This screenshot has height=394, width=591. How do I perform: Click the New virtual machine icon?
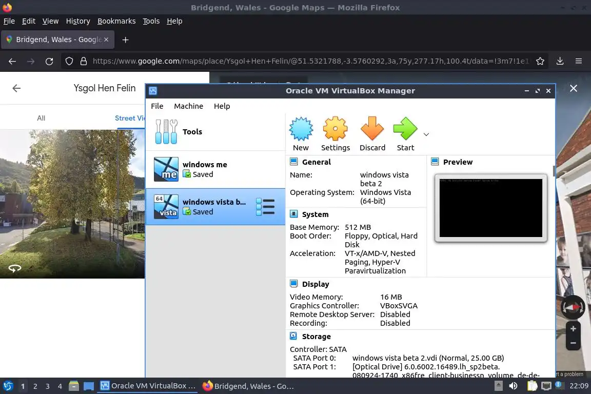point(301,134)
